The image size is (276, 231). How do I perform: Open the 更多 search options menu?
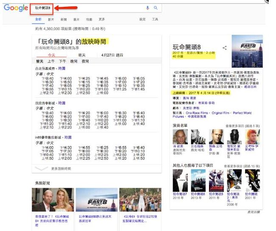coord(102,19)
